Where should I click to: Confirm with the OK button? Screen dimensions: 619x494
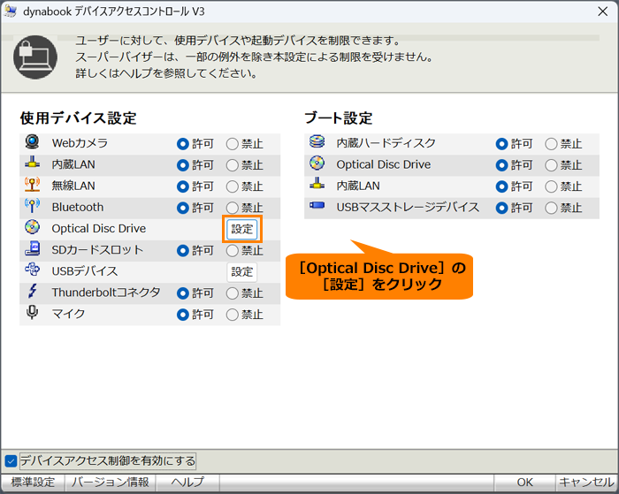[x=524, y=483]
